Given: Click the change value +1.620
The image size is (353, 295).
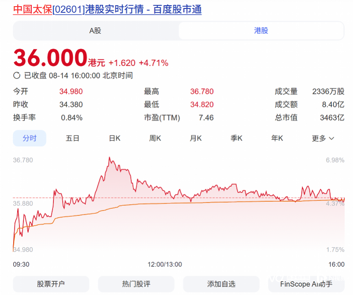Looking at the screenshot, I should [122, 63].
